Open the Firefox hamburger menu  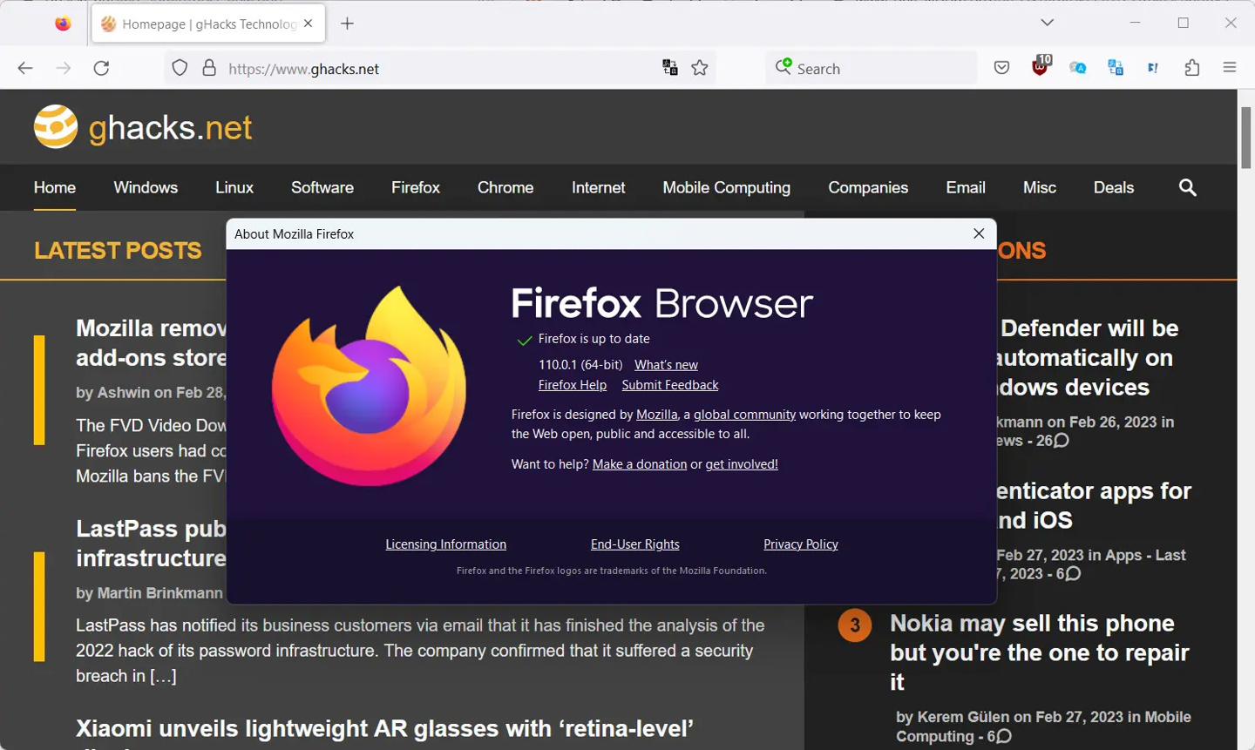(1231, 67)
